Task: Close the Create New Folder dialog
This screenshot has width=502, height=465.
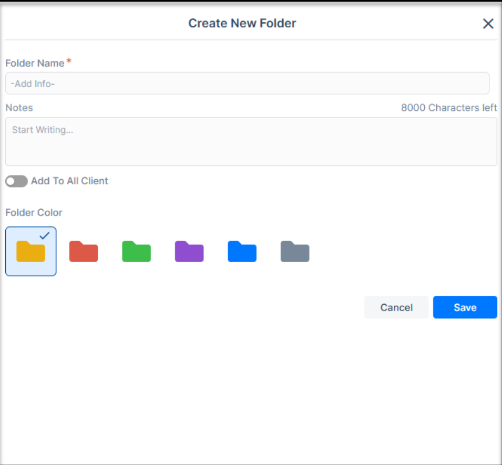Action: [x=488, y=23]
